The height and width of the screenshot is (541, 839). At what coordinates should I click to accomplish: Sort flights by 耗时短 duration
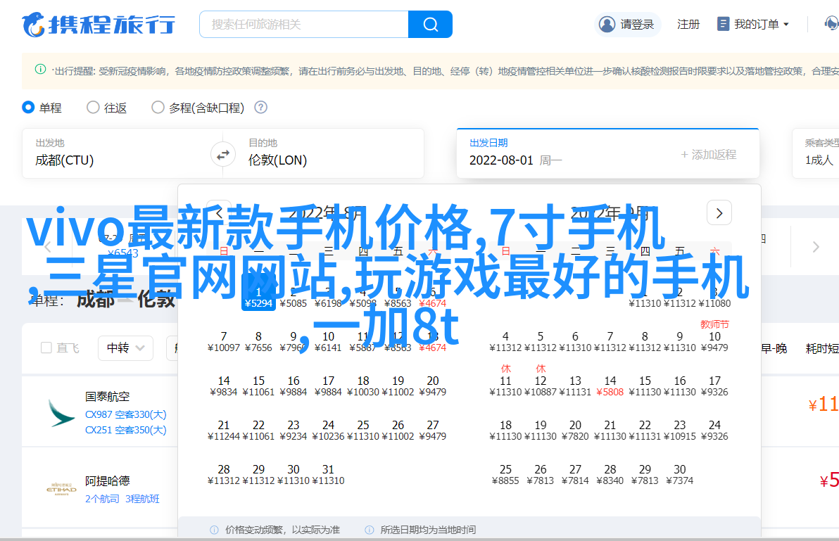point(822,348)
